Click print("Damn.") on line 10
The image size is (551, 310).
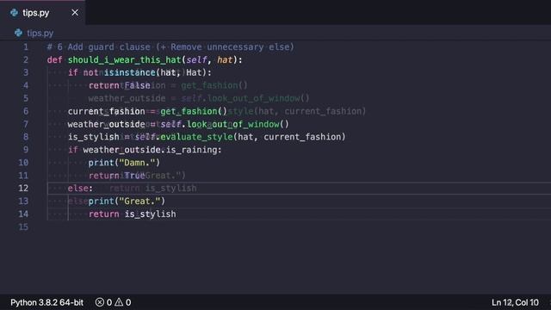pos(124,163)
